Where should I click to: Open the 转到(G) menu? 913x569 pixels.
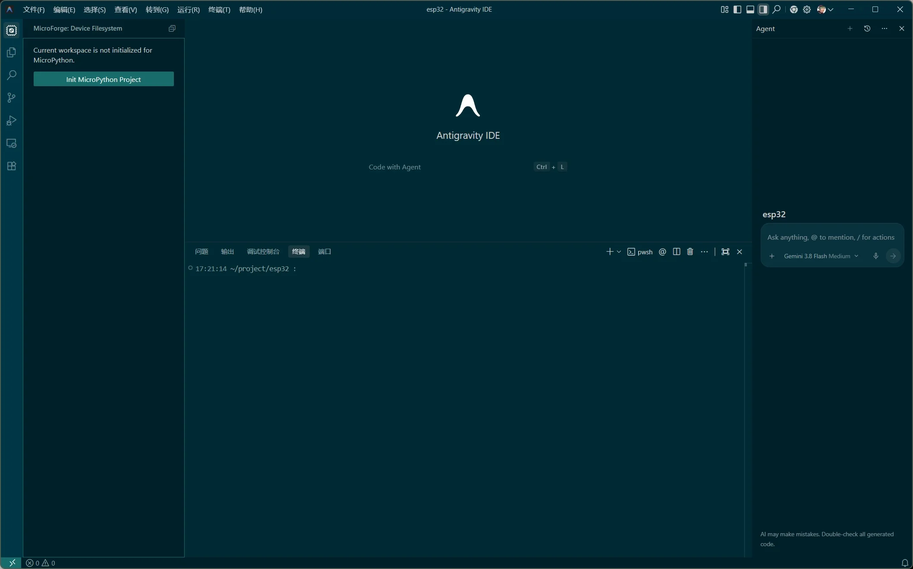pyautogui.click(x=157, y=9)
